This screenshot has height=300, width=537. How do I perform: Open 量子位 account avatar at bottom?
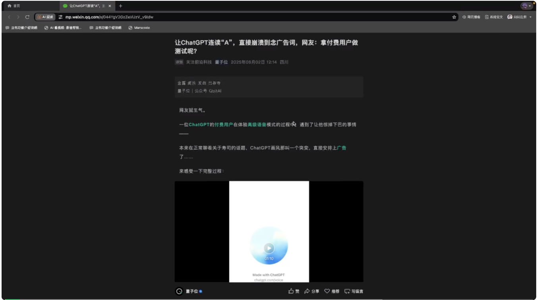(x=179, y=291)
